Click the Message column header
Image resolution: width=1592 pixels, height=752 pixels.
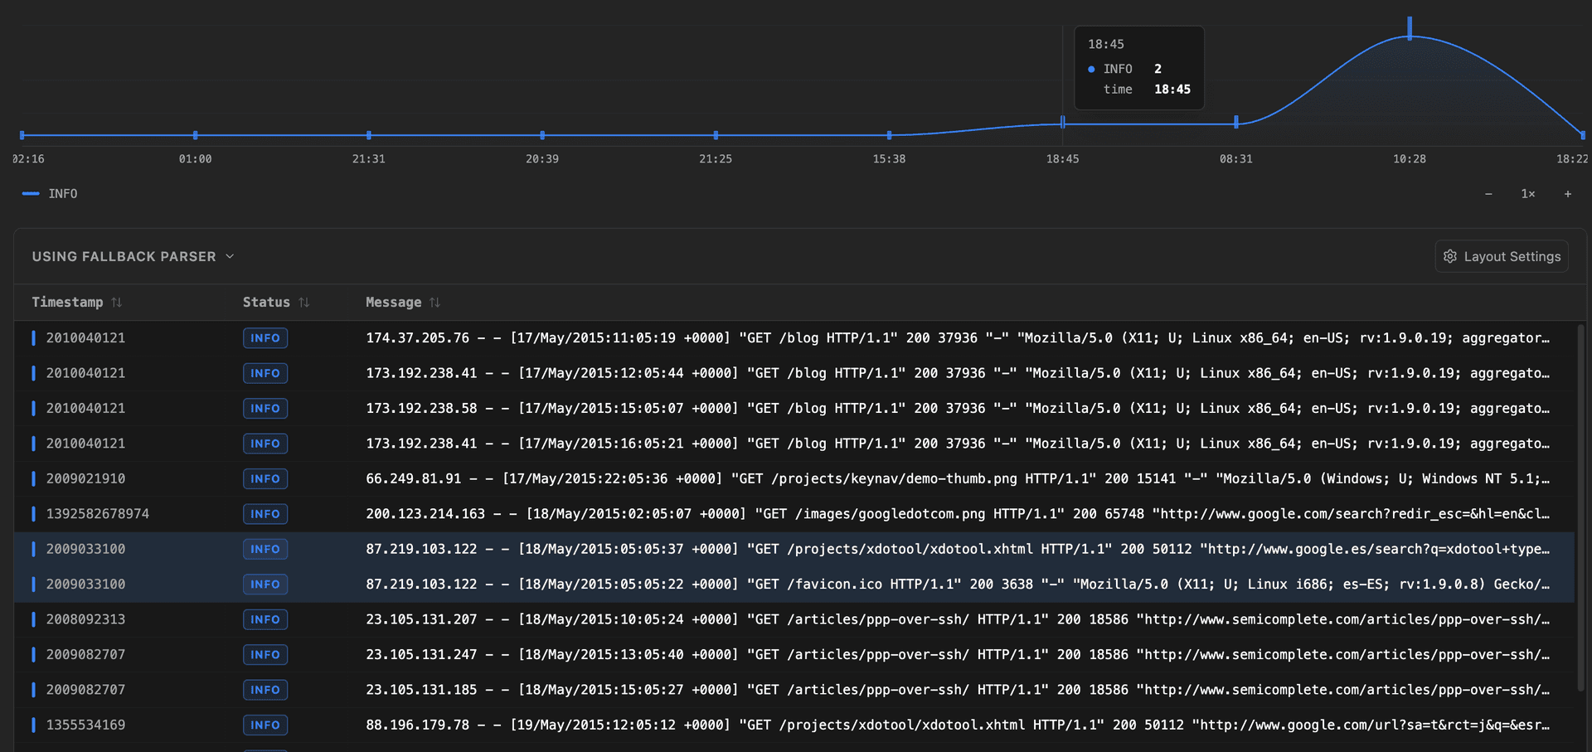click(393, 302)
